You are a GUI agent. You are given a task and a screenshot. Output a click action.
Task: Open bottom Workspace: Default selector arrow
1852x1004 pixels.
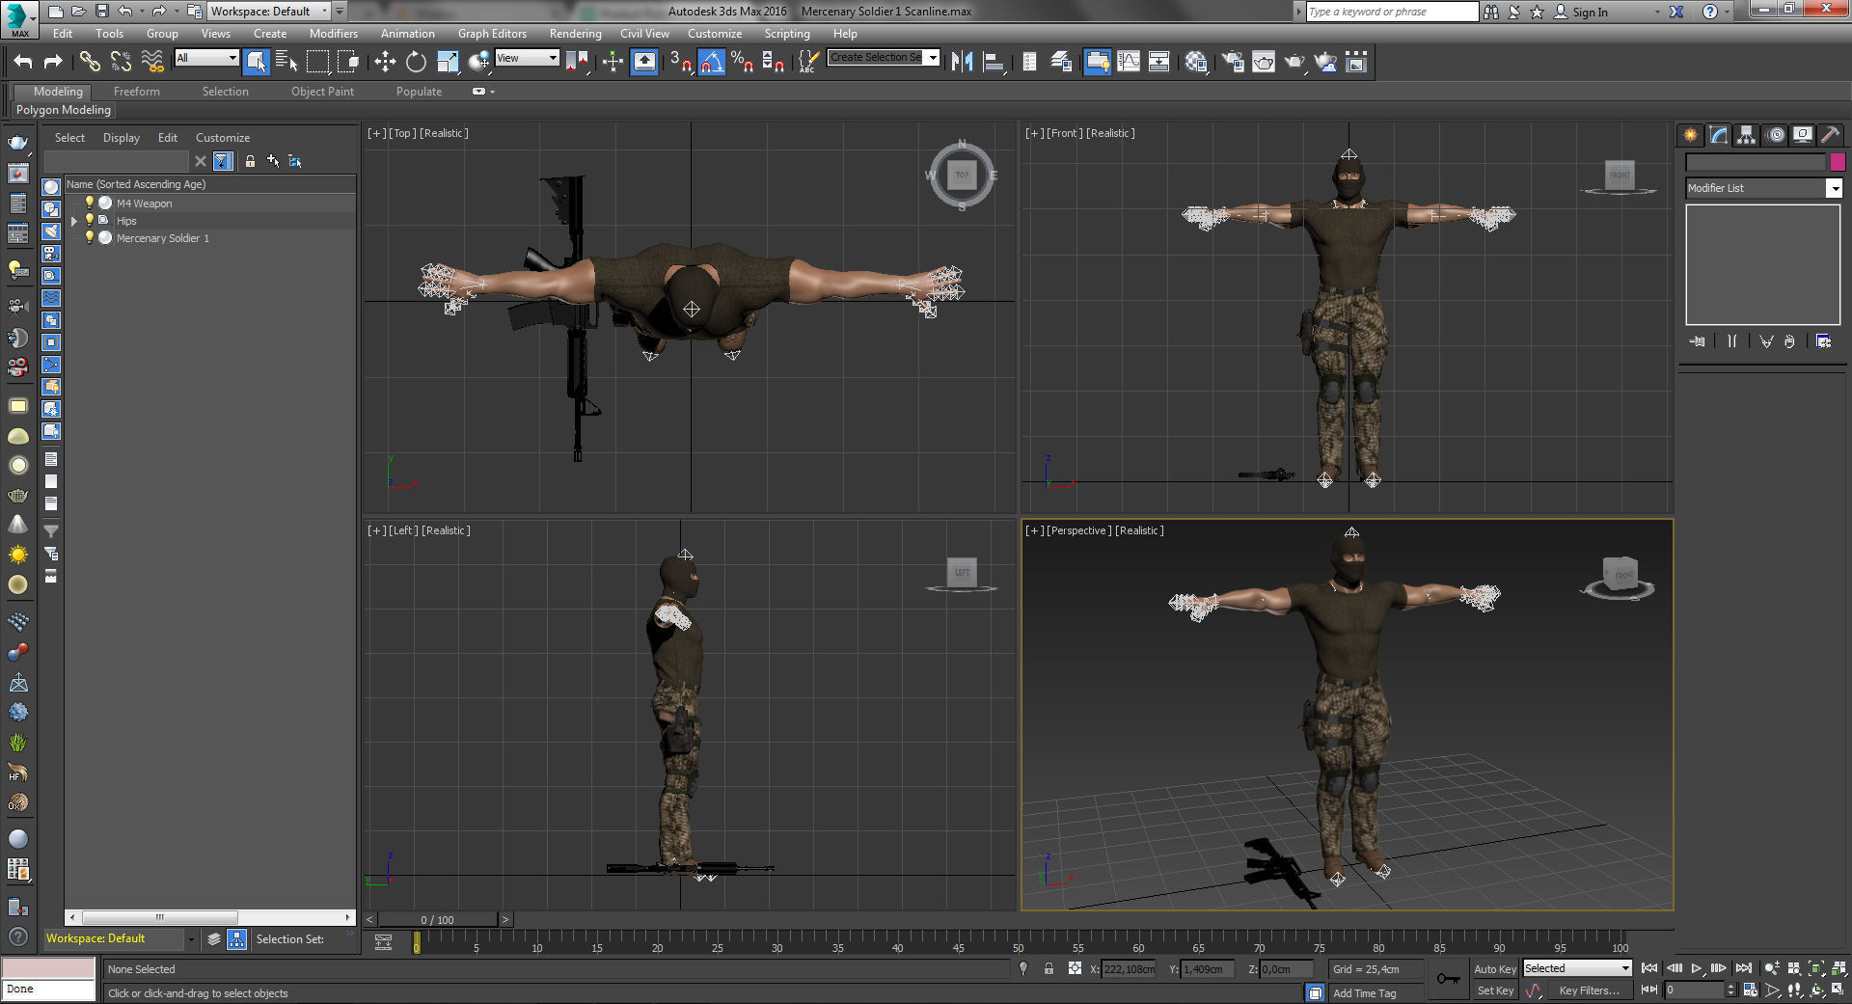coord(191,938)
